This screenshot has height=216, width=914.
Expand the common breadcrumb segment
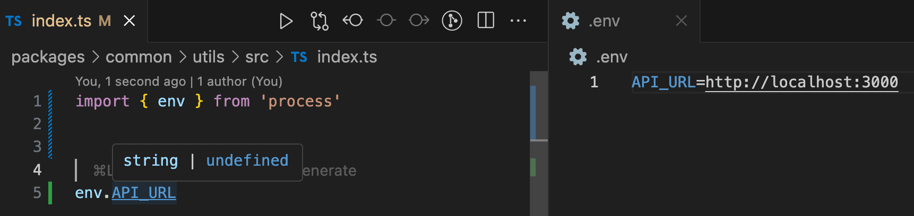tap(139, 57)
